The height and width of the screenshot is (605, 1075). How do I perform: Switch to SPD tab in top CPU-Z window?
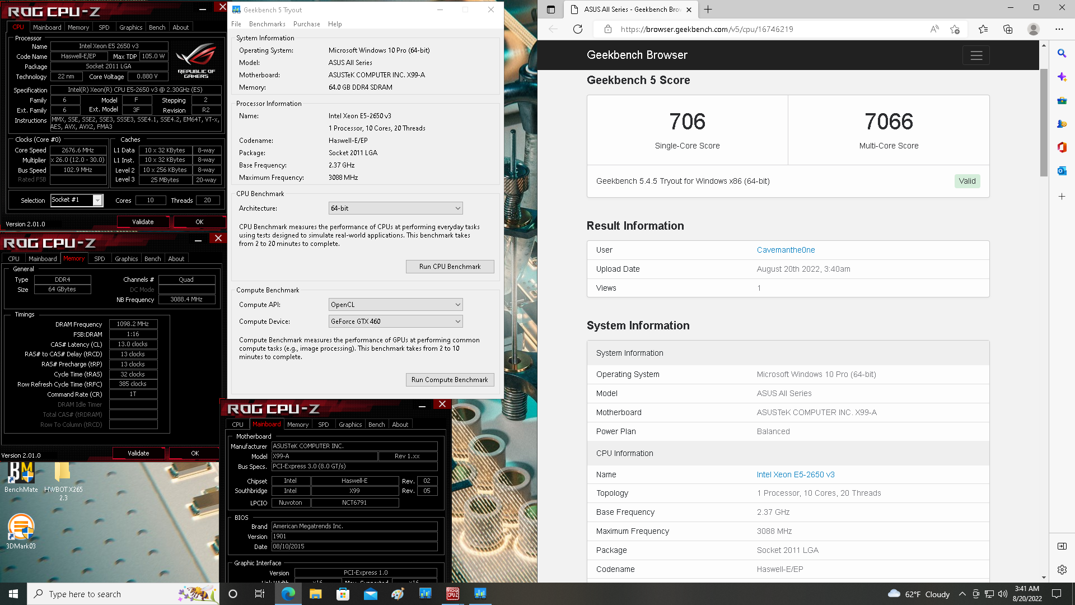pyautogui.click(x=104, y=27)
